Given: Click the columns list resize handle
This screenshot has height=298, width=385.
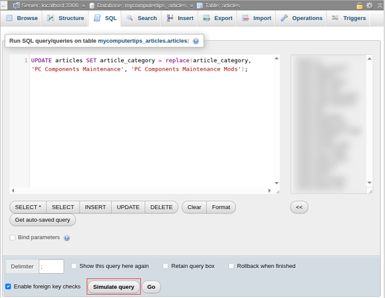Looking at the screenshot, I should (370, 191).
